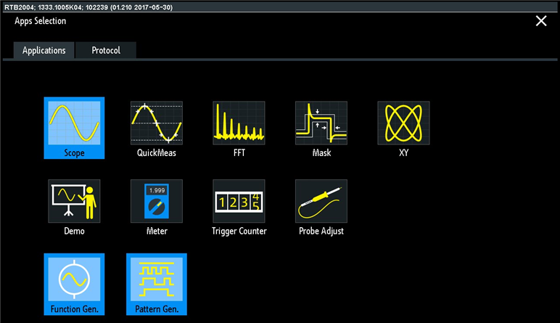Select the FFT spectrum app
Screen dimensions: 560x323
click(x=239, y=128)
